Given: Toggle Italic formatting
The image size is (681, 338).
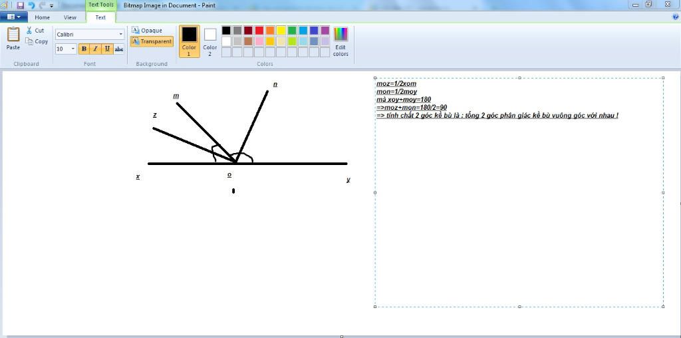Looking at the screenshot, I should coord(95,49).
